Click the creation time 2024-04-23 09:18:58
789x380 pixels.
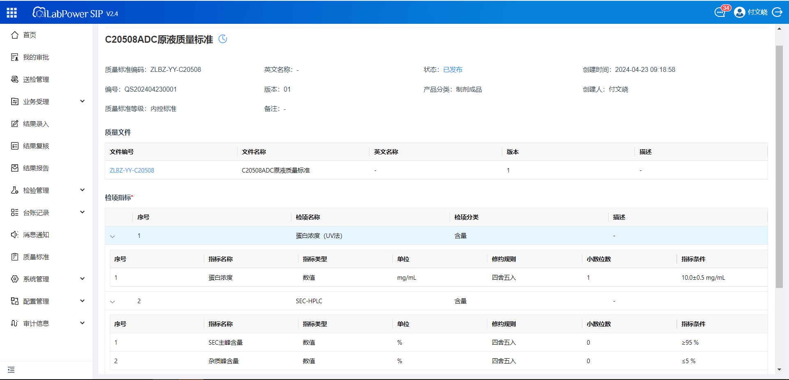(x=645, y=69)
